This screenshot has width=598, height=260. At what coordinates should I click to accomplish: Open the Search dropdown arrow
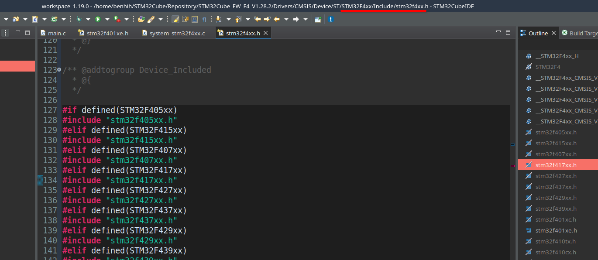(x=161, y=19)
